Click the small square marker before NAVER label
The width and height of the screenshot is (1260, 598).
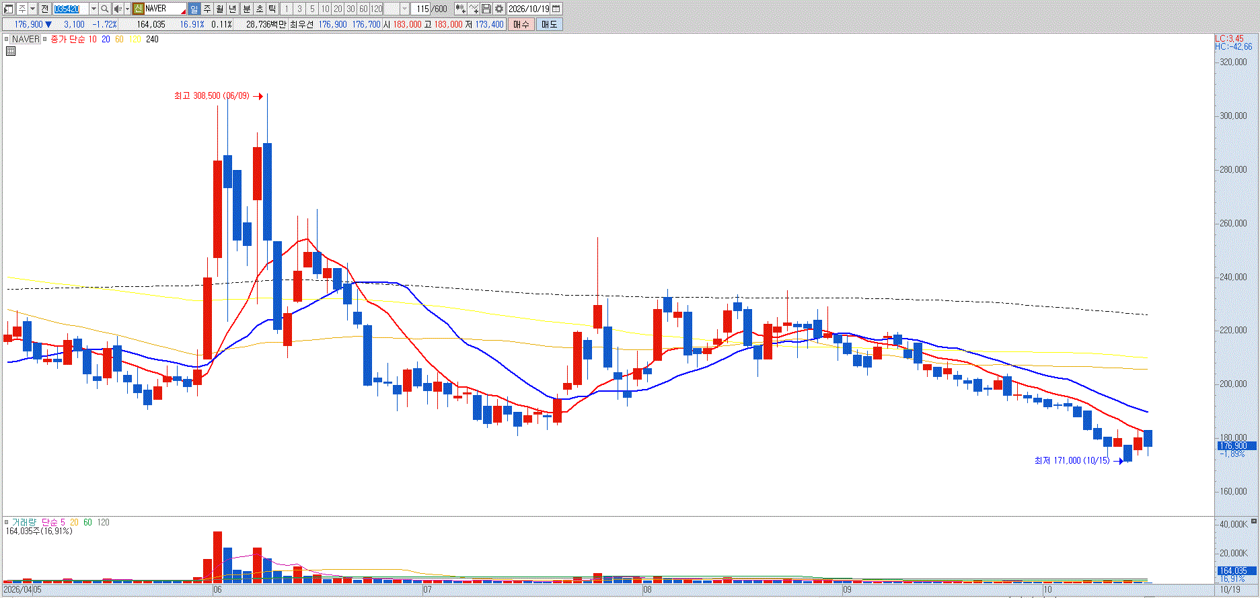(7, 39)
